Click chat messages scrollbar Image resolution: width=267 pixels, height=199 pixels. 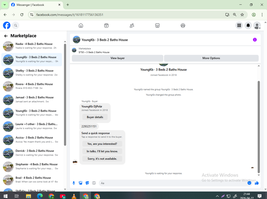click(258, 127)
